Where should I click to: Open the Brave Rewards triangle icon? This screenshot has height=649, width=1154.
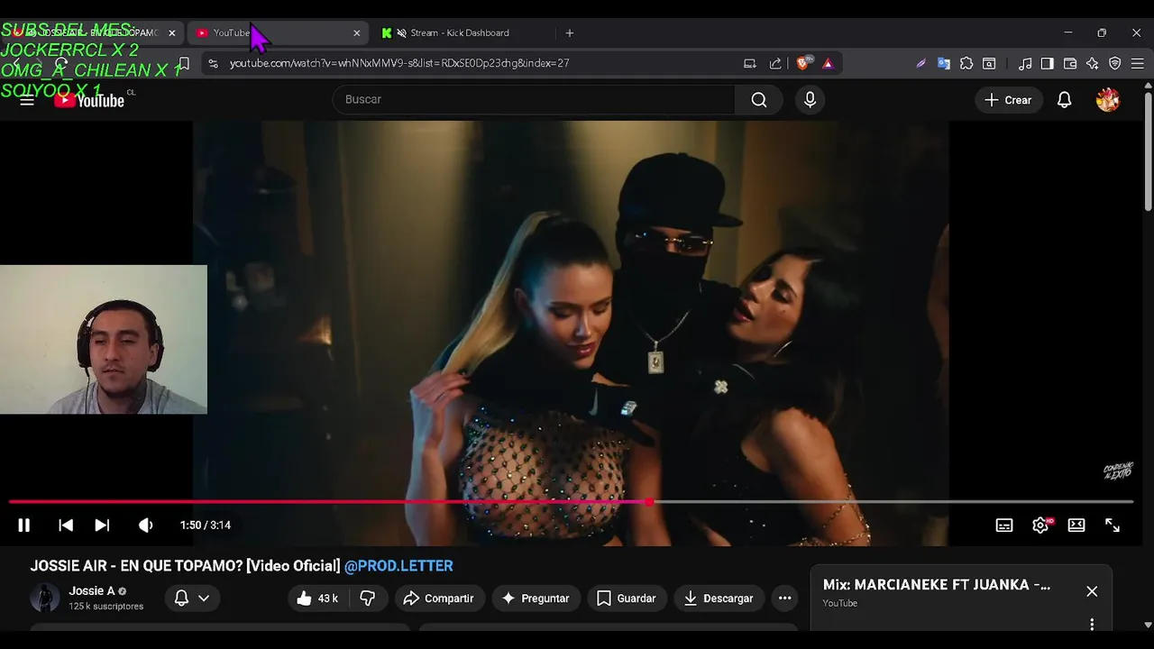pos(828,63)
